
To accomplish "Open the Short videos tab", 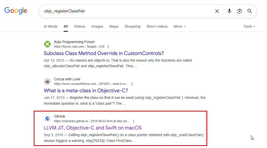I will (x=157, y=26).
